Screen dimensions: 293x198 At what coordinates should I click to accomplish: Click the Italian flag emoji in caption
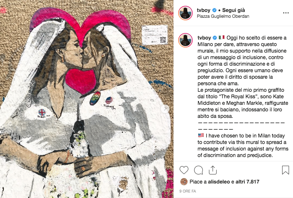222,37
